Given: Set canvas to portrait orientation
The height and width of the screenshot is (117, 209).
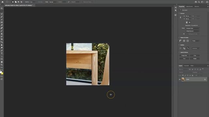Looking at the screenshot, I should point(187,22).
